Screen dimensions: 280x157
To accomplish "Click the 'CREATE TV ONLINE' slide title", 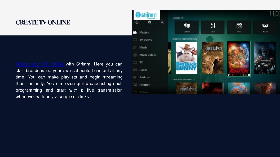I will click(x=43, y=22).
